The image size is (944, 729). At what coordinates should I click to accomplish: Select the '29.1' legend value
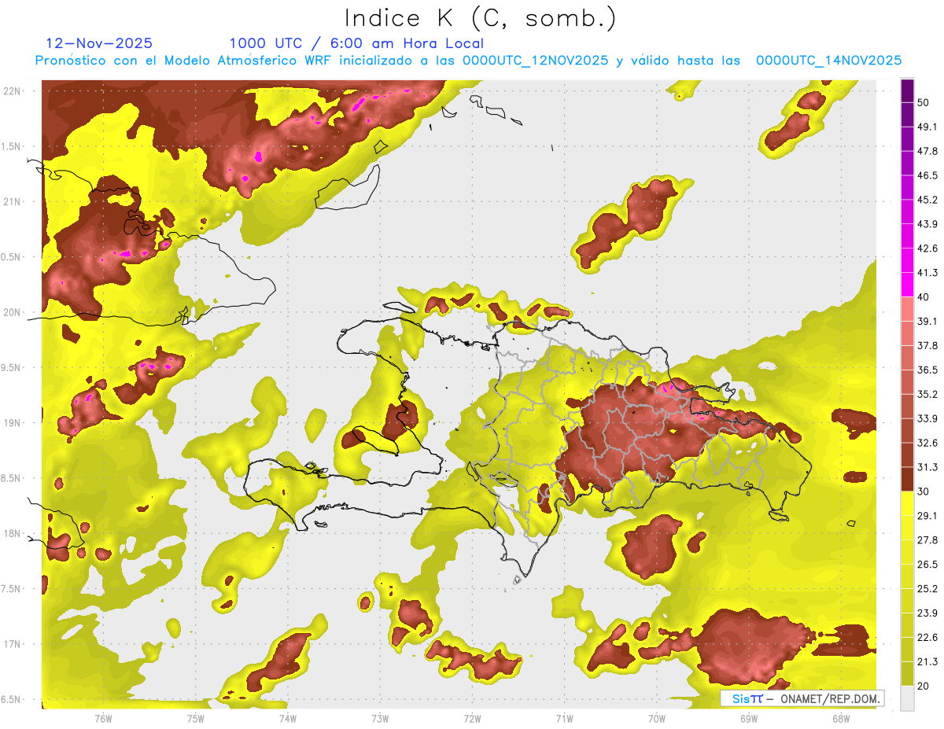pos(927,516)
